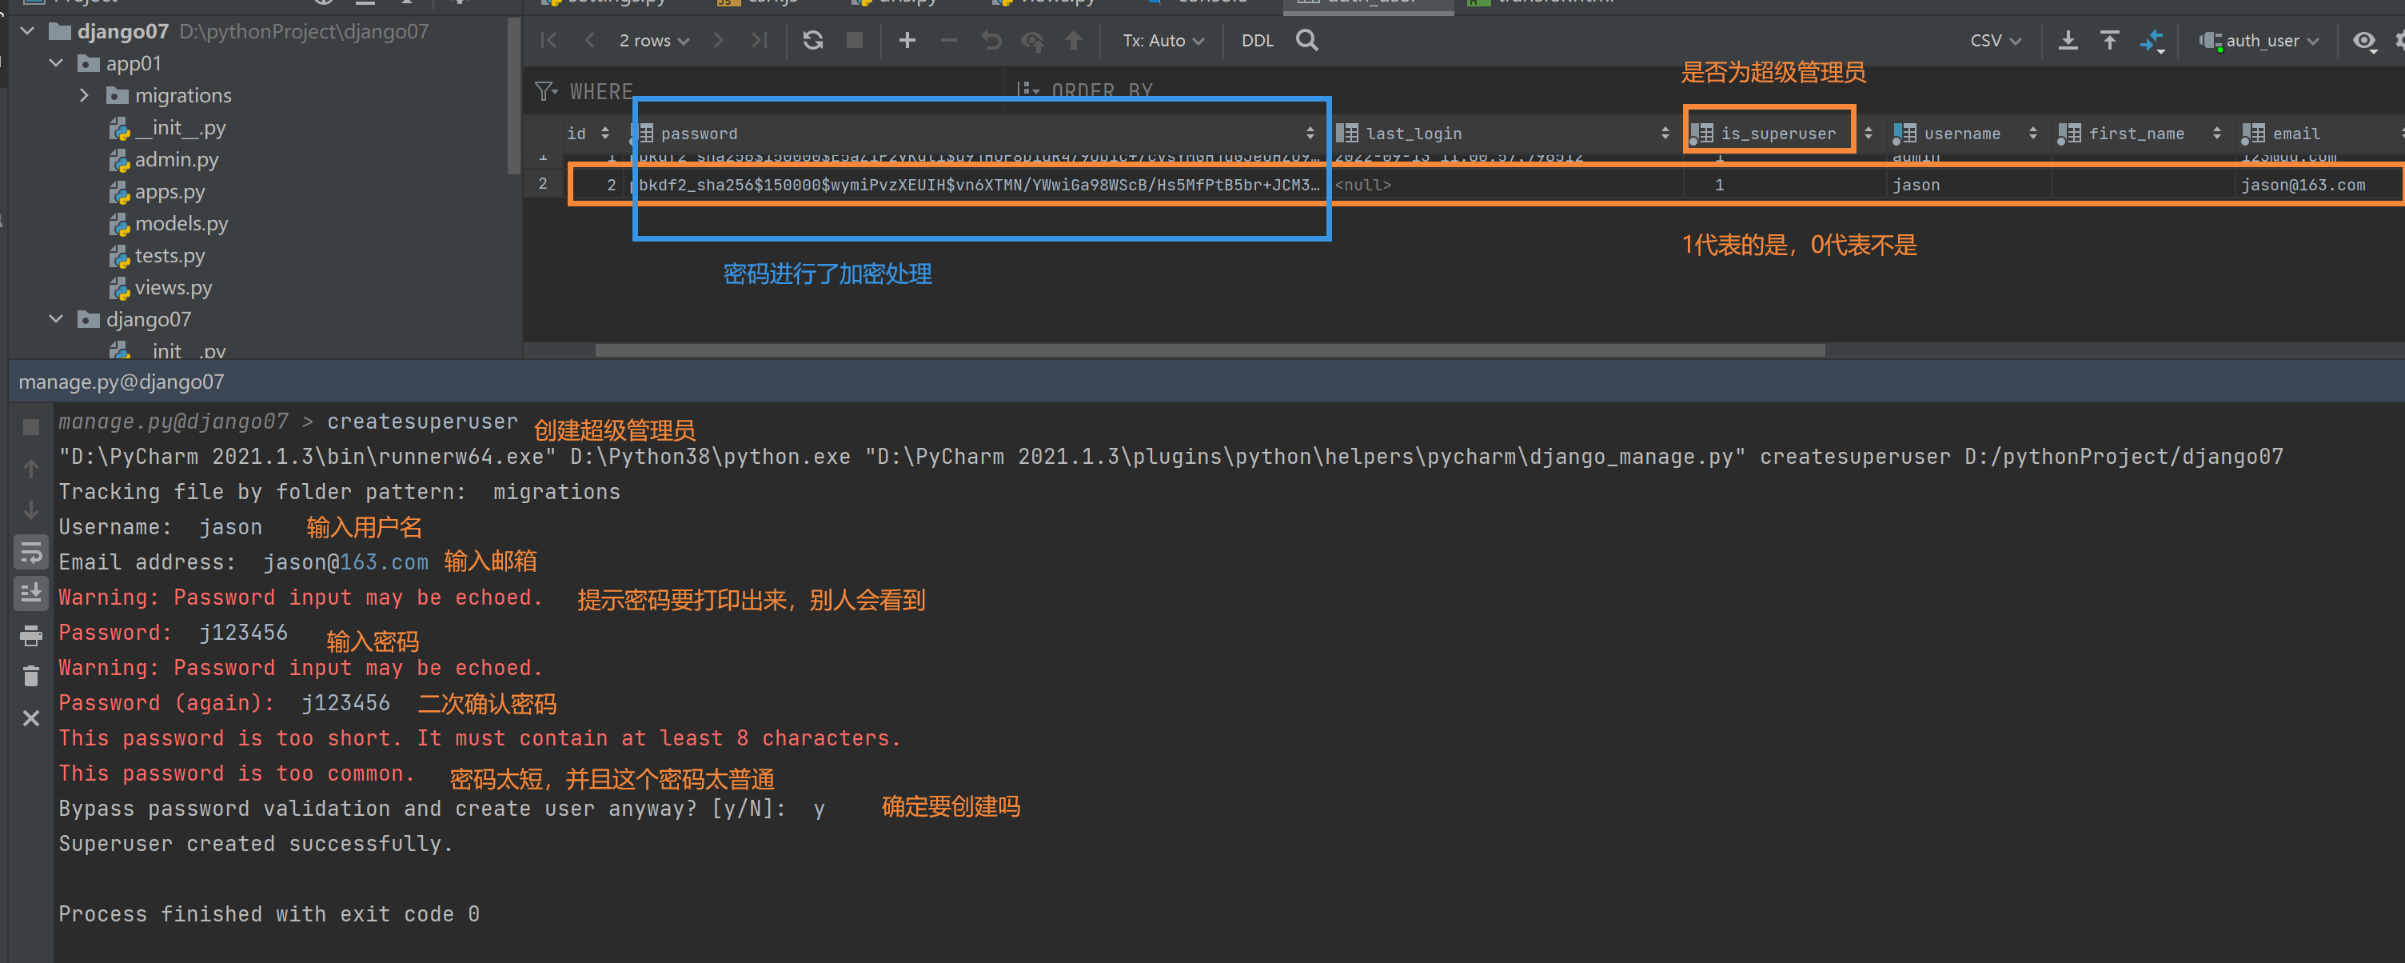The width and height of the screenshot is (2405, 963).
Task: Go to the previous page of rows
Action: pos(589,40)
